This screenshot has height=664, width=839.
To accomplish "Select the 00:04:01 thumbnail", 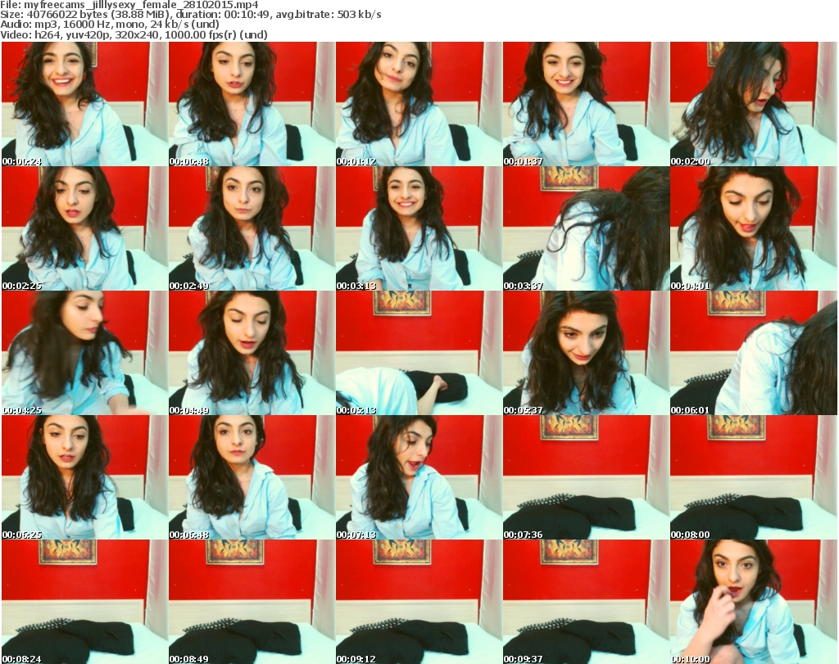I will (754, 228).
